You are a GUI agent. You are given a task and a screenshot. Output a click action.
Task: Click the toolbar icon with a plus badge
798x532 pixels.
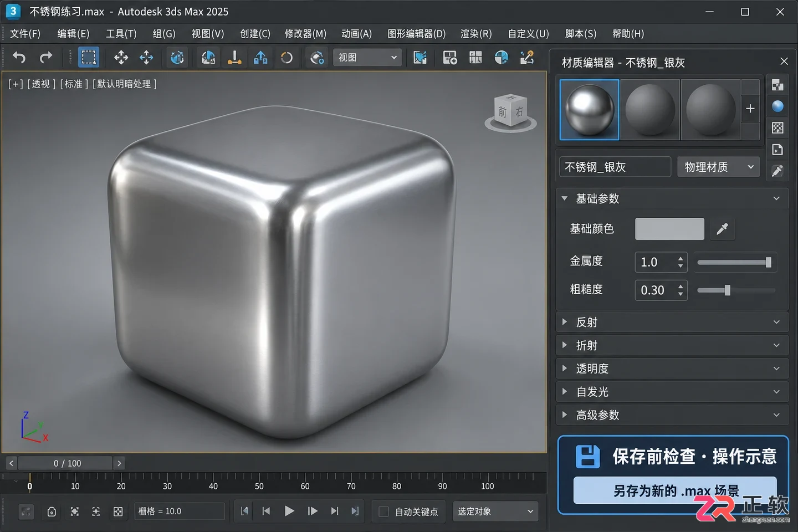coord(450,57)
